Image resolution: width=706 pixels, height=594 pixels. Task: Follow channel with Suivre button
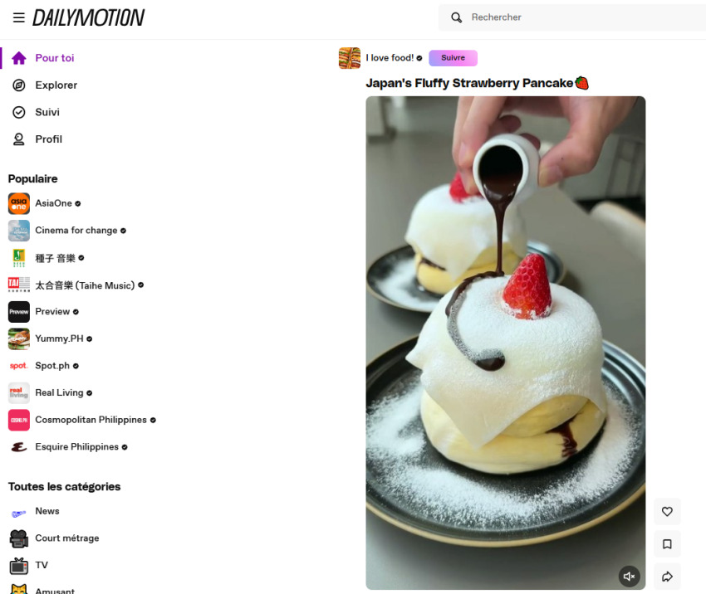(x=453, y=58)
